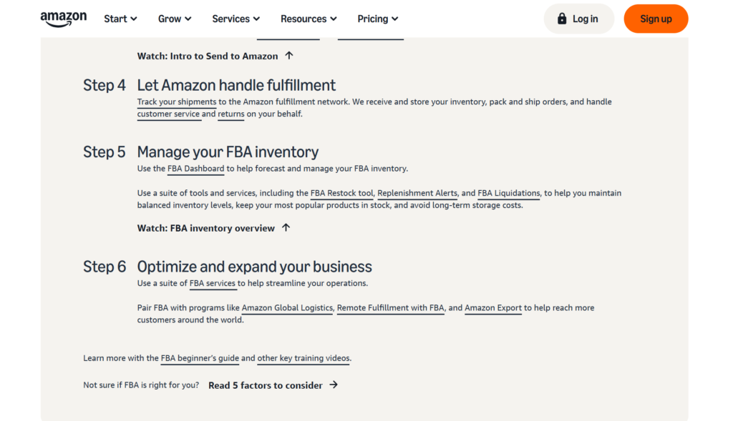Click the Amazon logo

coord(63,19)
